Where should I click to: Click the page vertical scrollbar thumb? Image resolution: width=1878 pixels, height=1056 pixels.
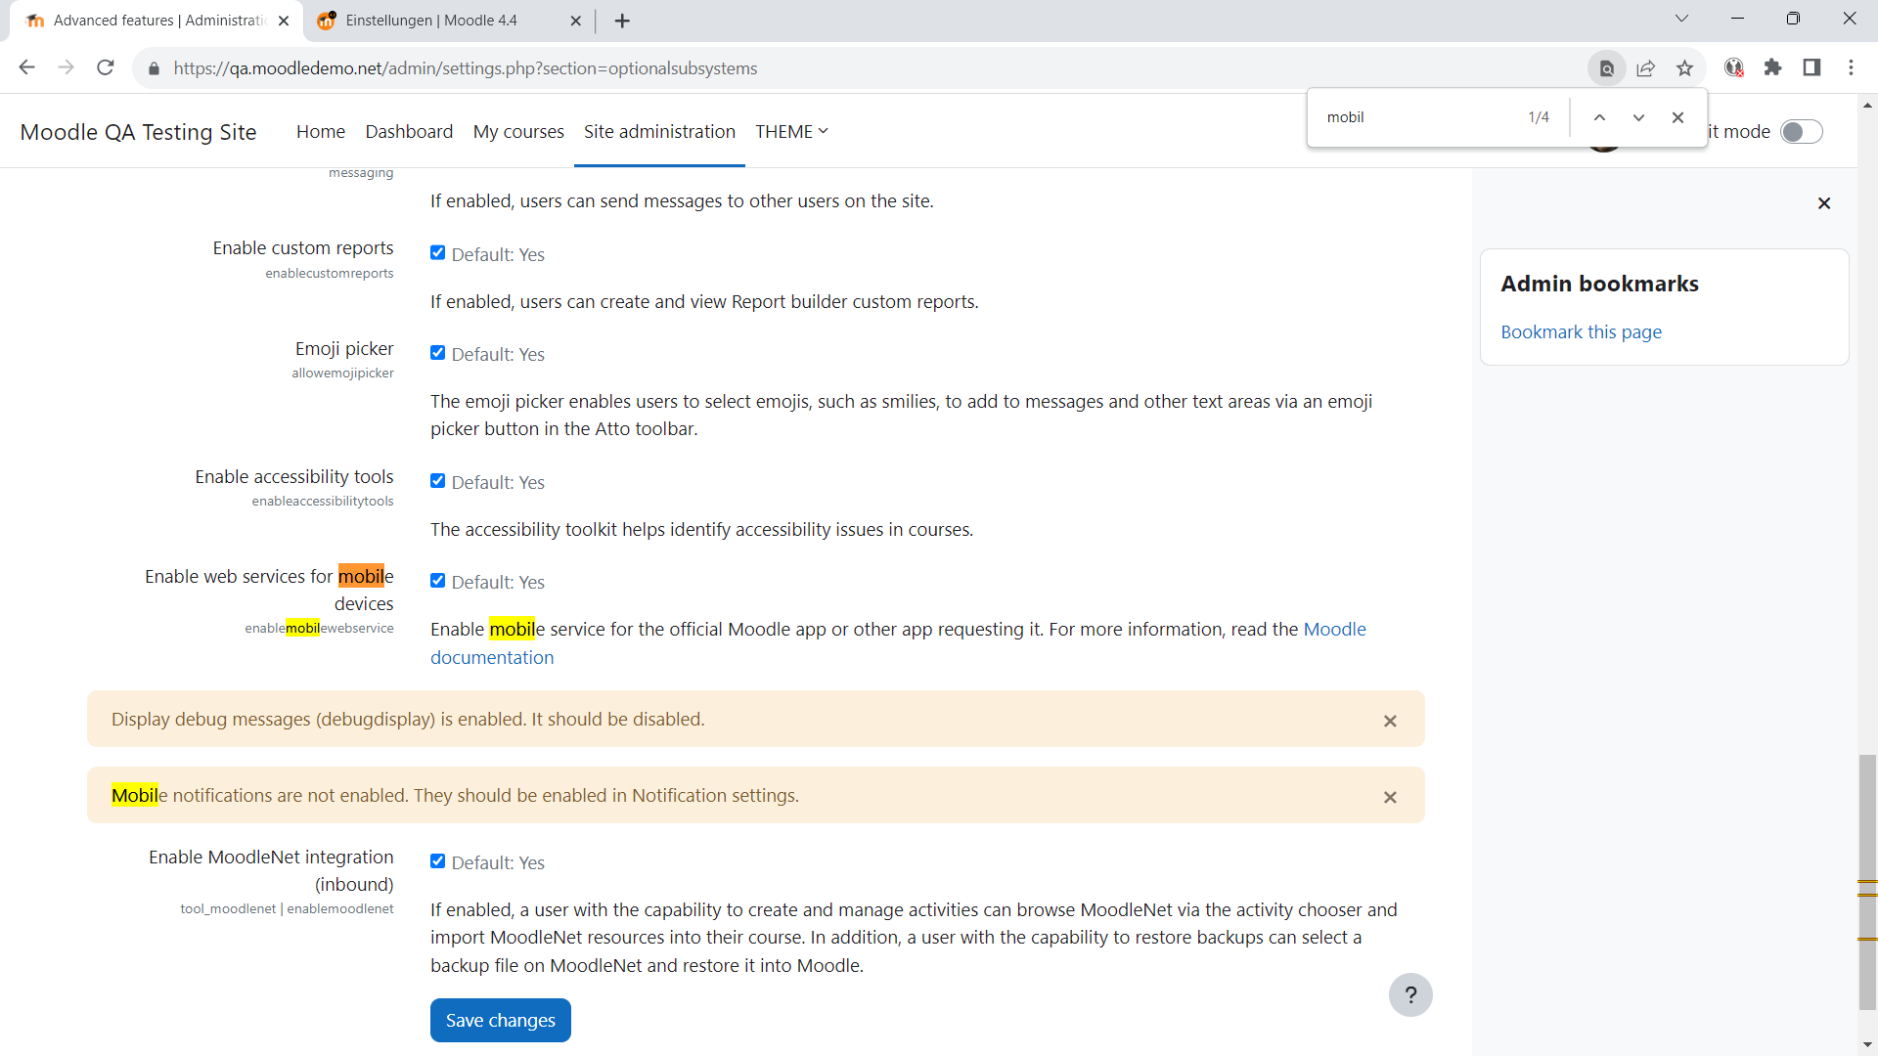pos(1867,880)
